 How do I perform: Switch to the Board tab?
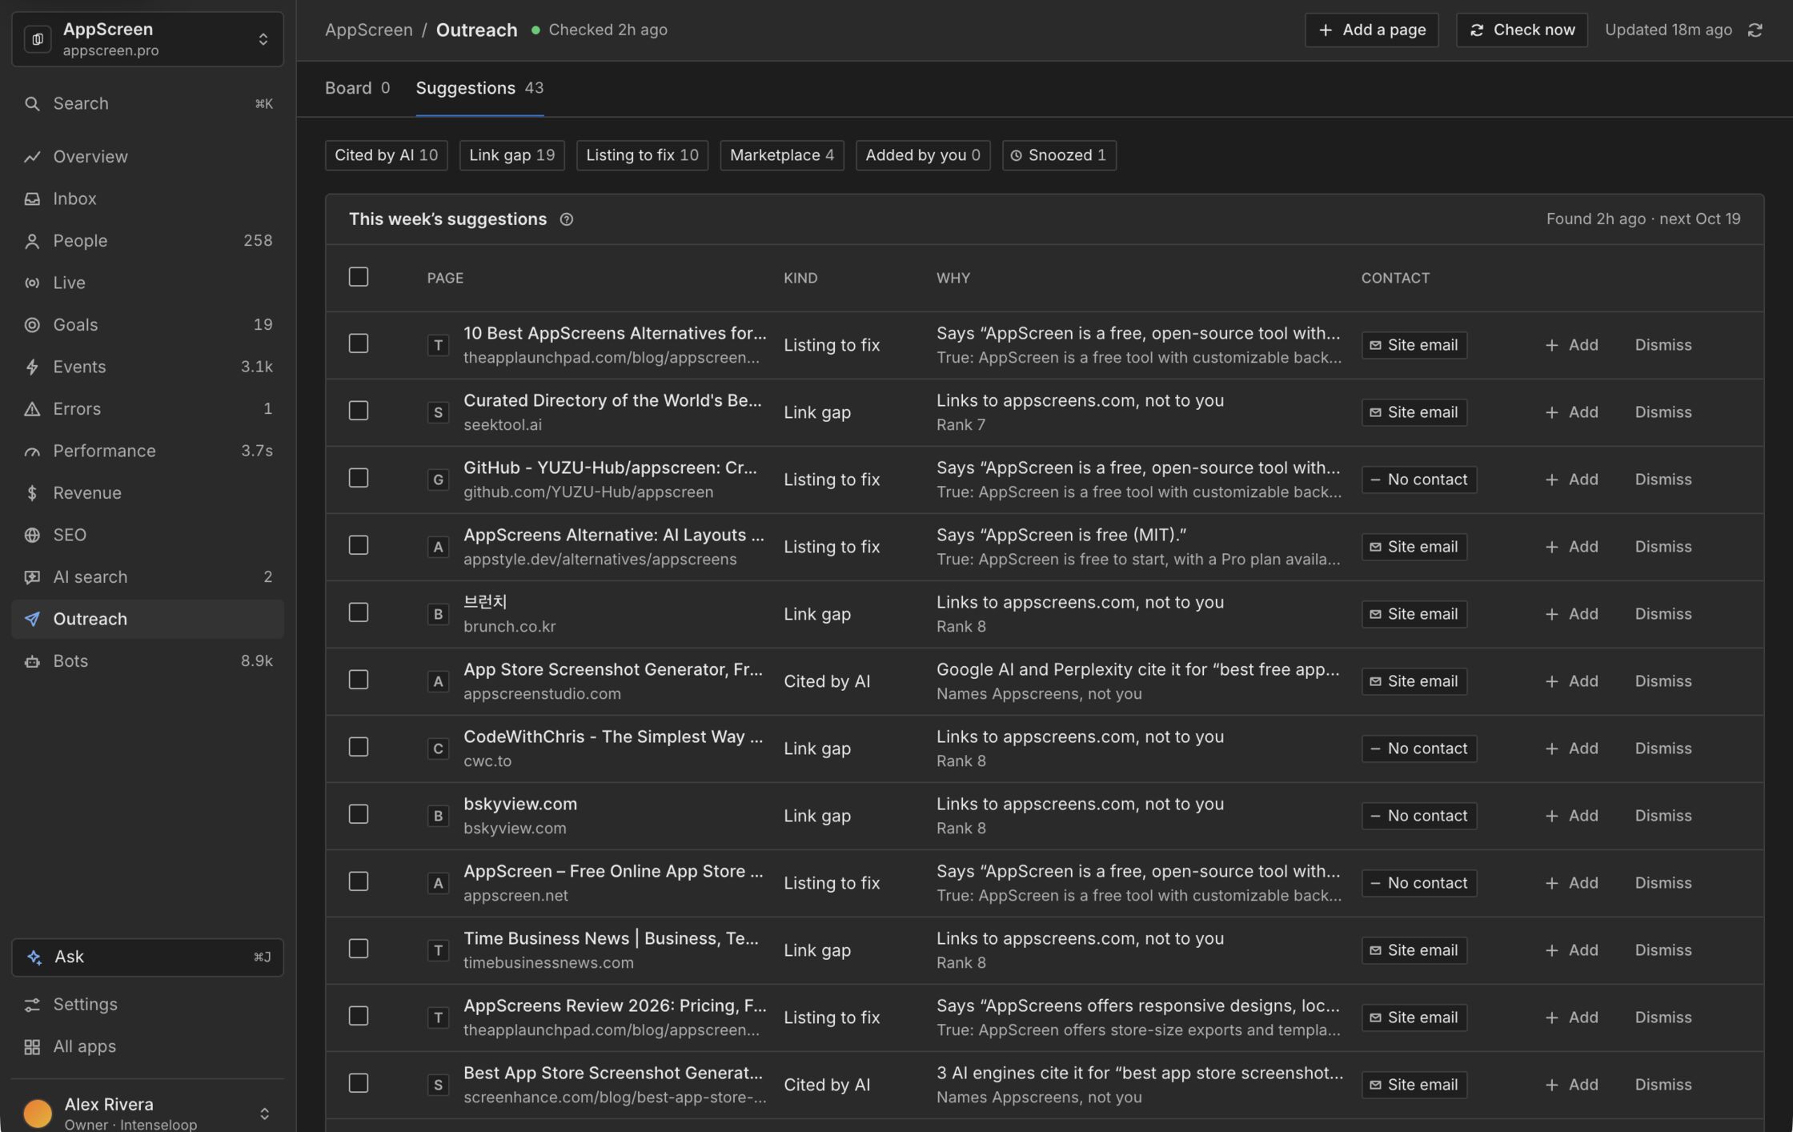(357, 88)
